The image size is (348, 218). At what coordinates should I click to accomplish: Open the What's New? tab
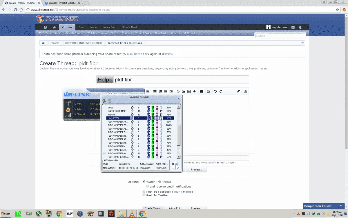[130, 27]
